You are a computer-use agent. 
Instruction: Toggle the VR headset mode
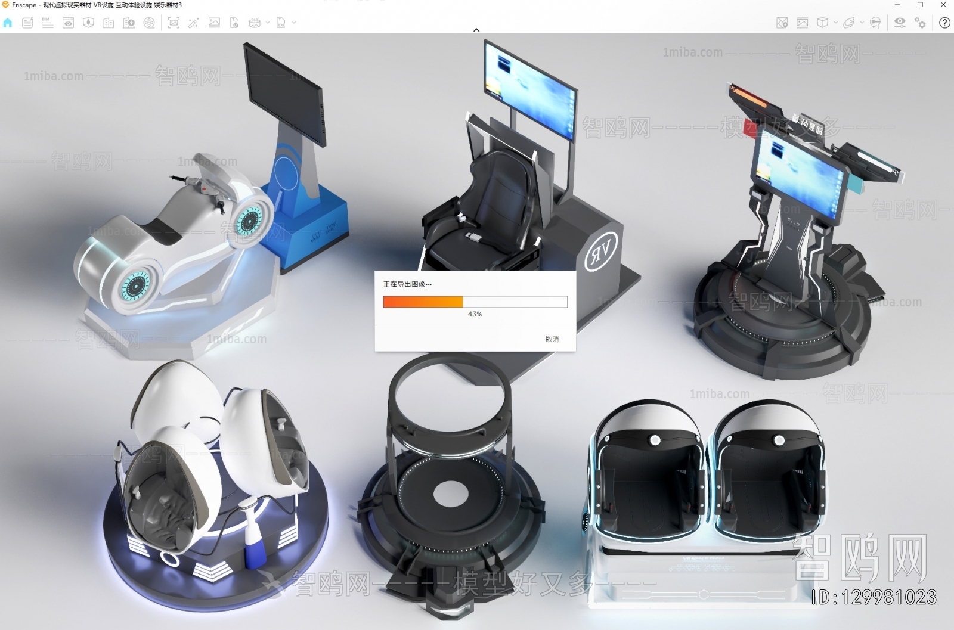pos(875,23)
